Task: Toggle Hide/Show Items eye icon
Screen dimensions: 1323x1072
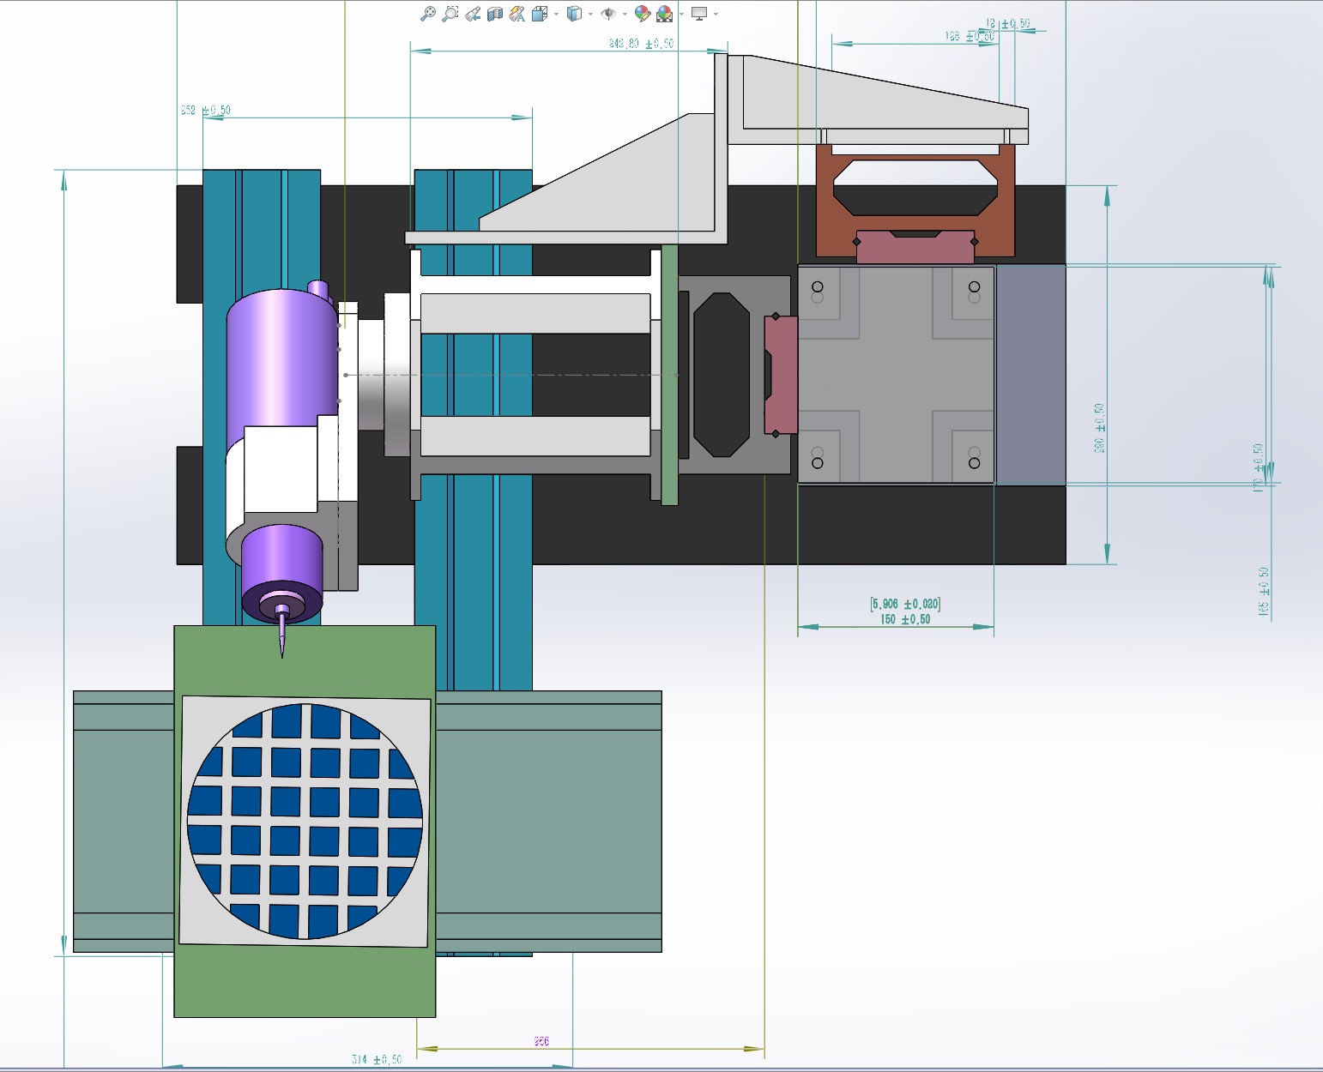Action: (608, 14)
